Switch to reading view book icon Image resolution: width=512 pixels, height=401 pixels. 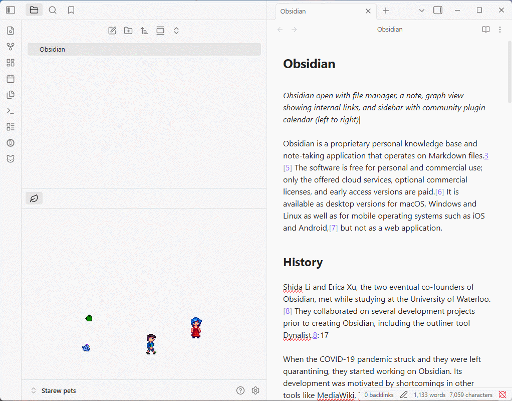point(486,30)
